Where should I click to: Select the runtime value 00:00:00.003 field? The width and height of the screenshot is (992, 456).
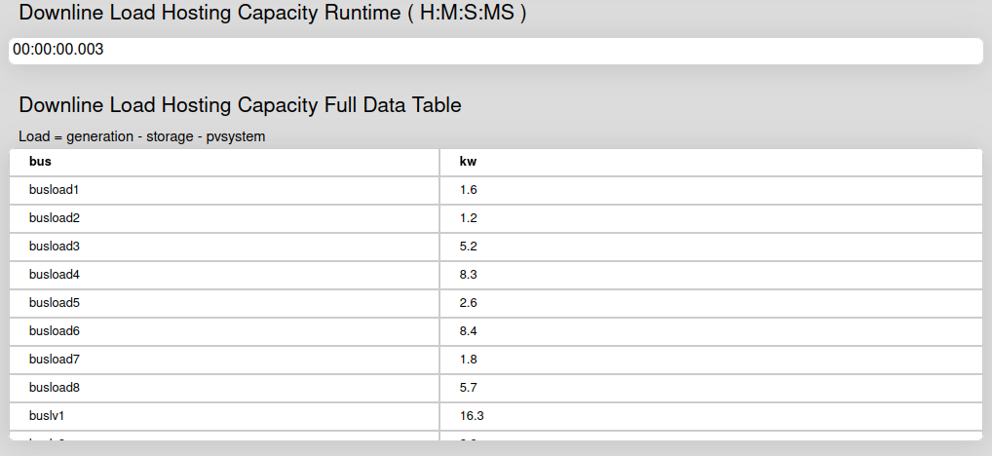tap(496, 51)
